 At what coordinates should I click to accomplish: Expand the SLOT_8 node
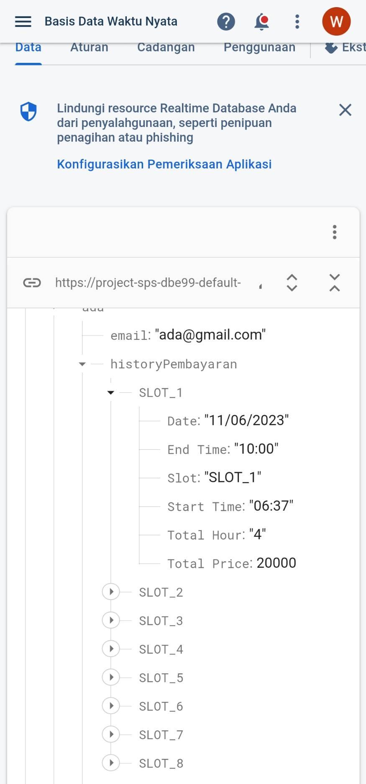[x=111, y=763]
